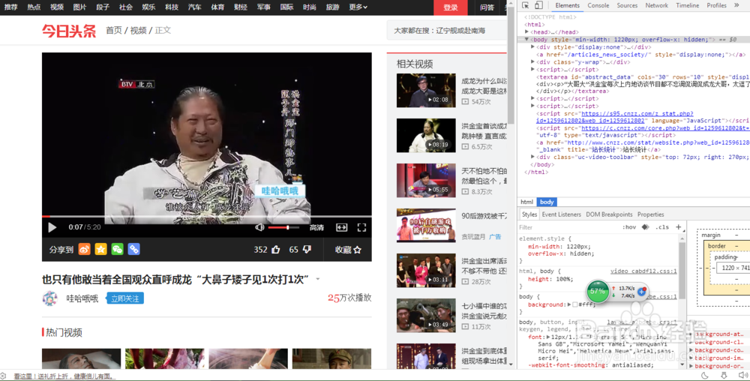Select html in the DevTools breadcrumb

526,202
